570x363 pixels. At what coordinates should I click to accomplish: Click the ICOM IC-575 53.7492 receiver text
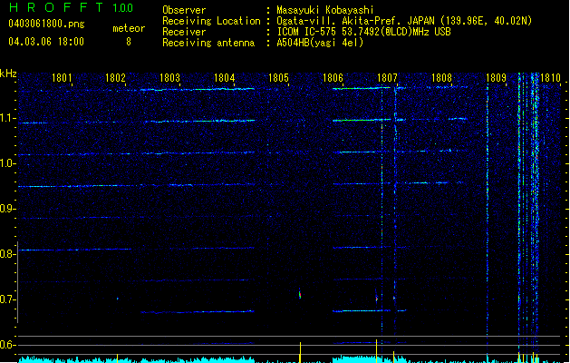pos(363,32)
